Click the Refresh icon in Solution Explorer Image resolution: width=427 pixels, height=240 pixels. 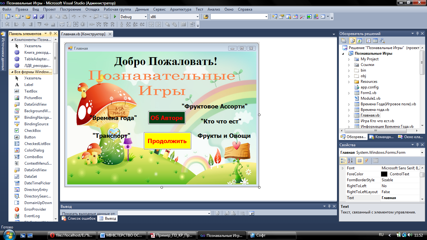click(x=359, y=41)
